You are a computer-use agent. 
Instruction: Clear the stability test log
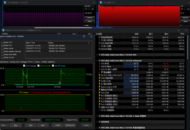coord(31,125)
